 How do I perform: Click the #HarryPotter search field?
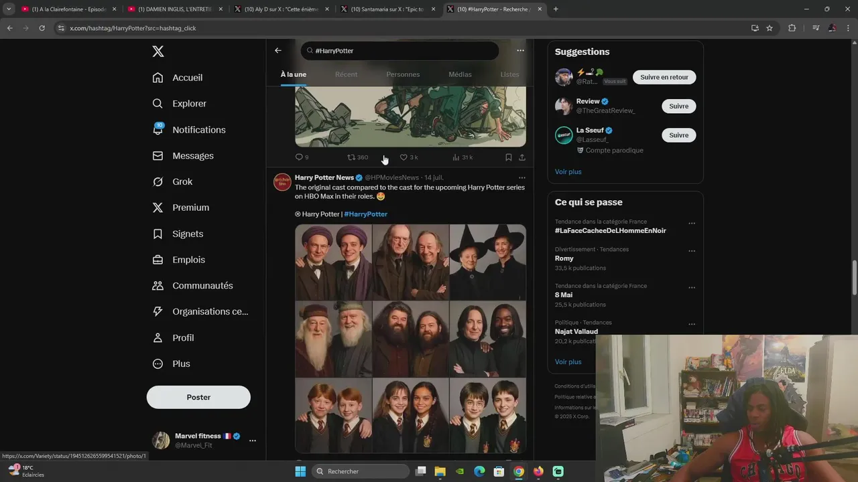400,51
